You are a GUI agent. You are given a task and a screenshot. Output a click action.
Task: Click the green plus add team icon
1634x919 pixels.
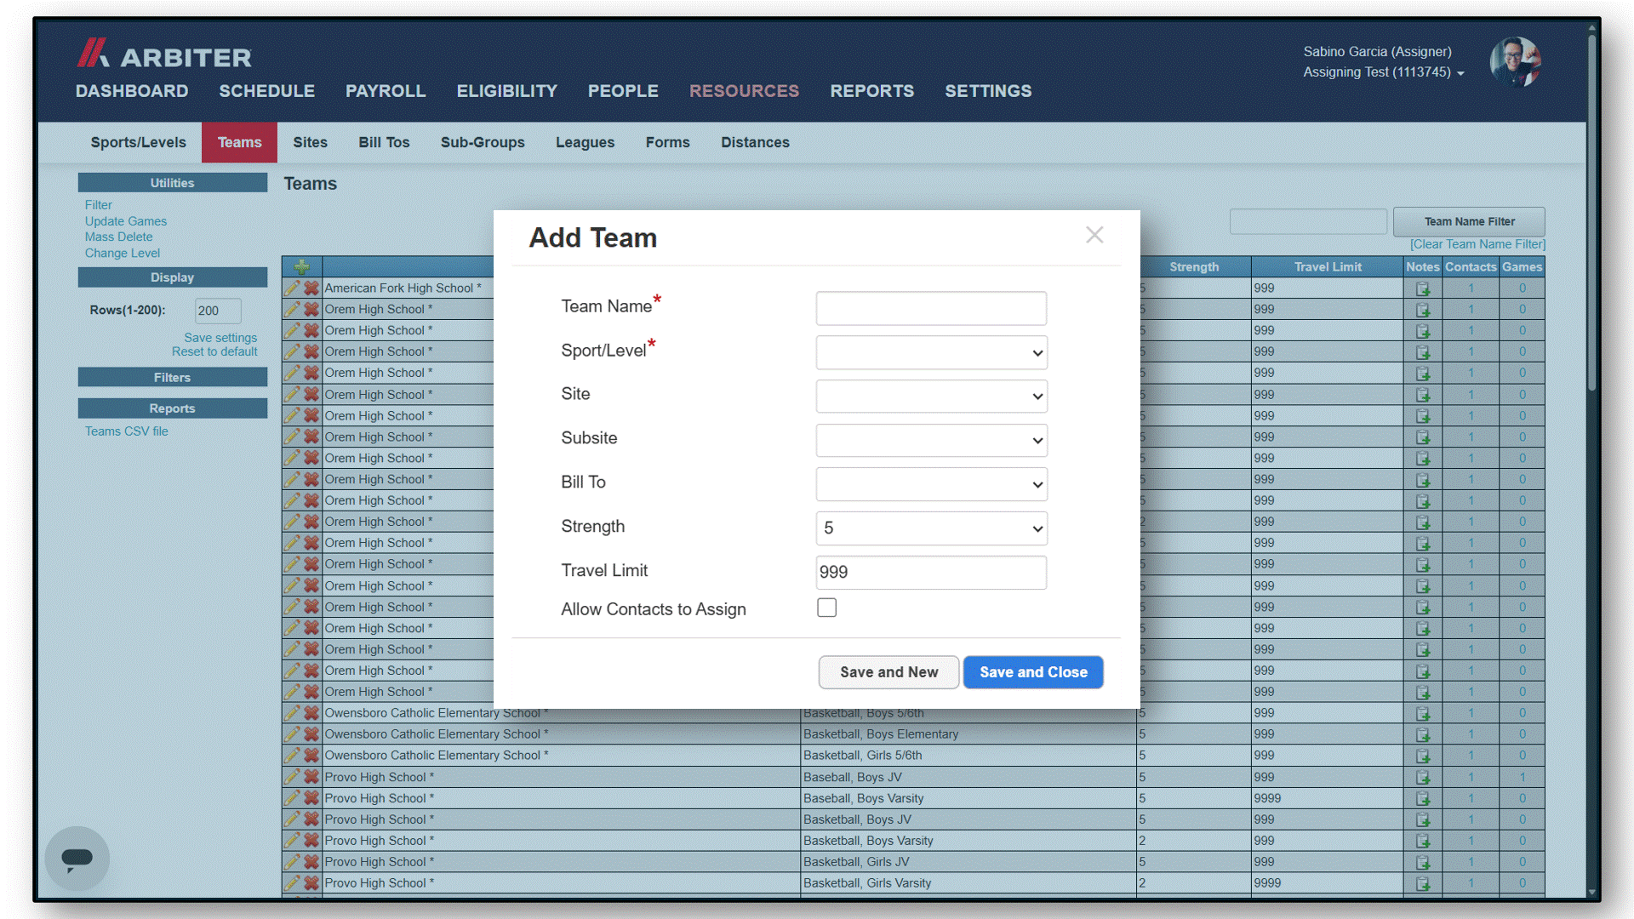point(301,266)
